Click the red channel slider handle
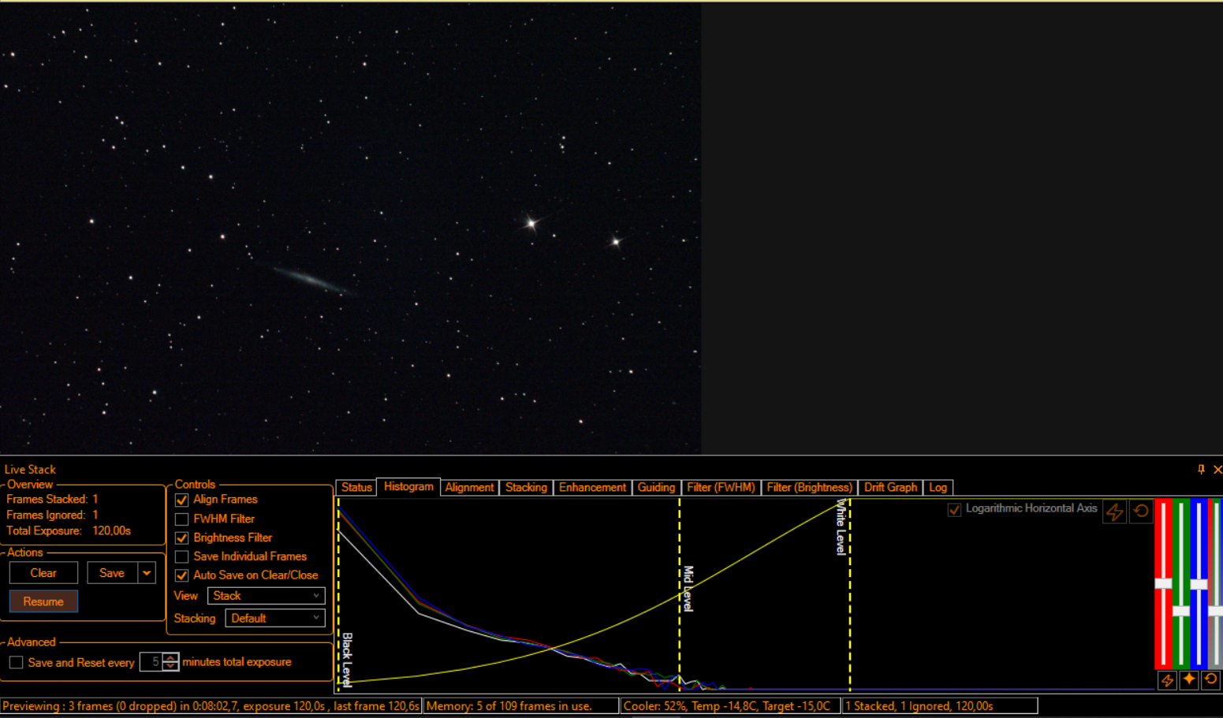This screenshot has height=718, width=1223. [1163, 583]
